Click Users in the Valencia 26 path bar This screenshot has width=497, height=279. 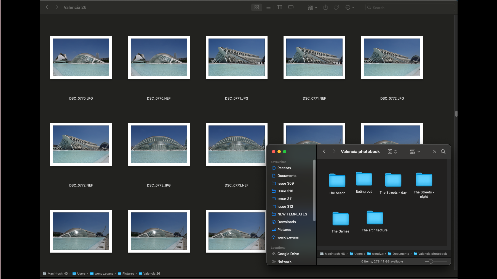[x=79, y=274]
